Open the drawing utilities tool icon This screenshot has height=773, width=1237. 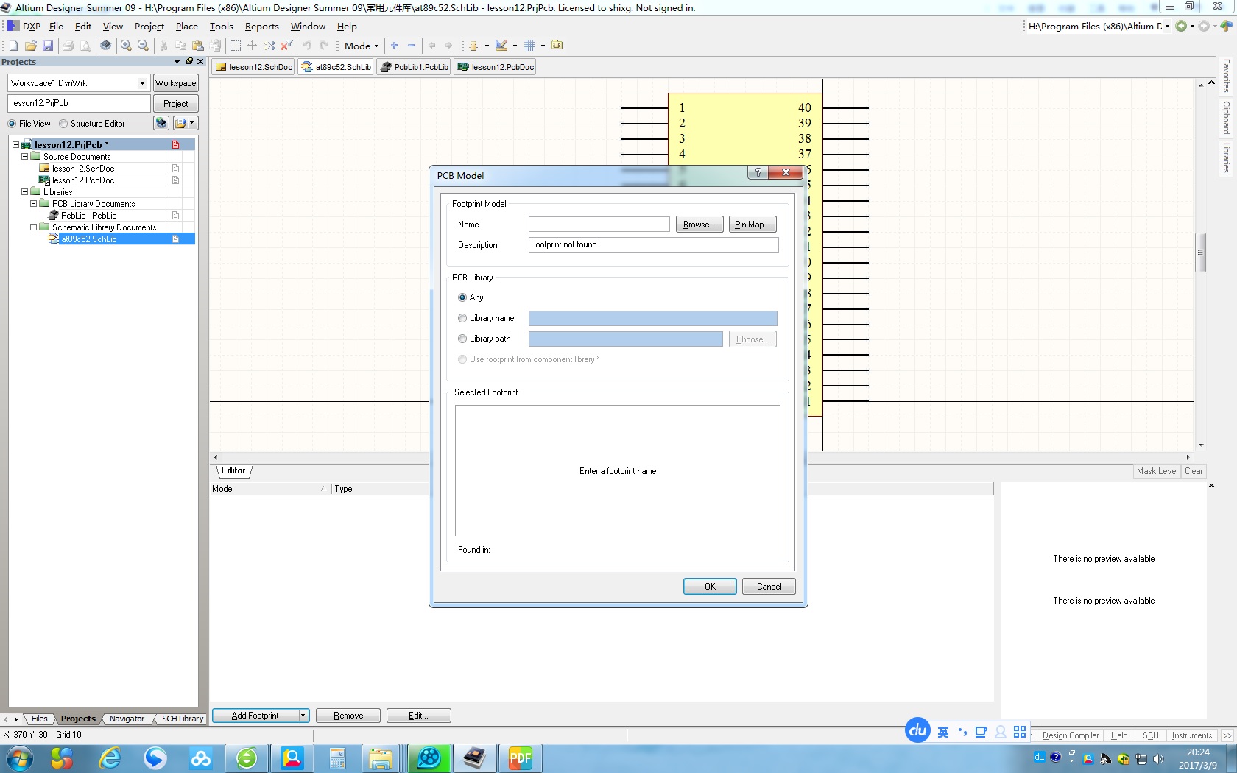pyautogui.click(x=501, y=46)
